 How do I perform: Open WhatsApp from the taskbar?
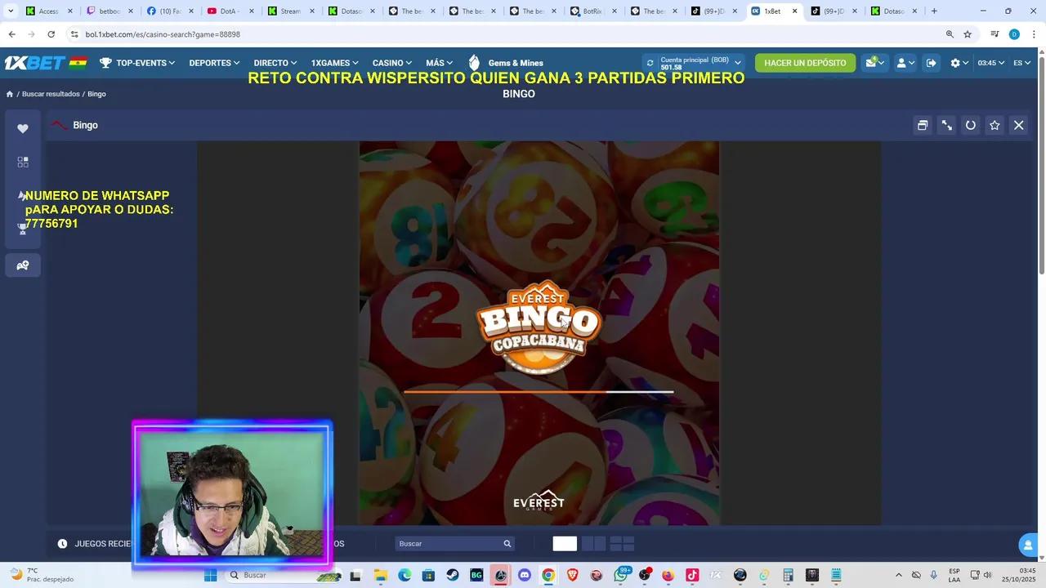[x=620, y=575]
